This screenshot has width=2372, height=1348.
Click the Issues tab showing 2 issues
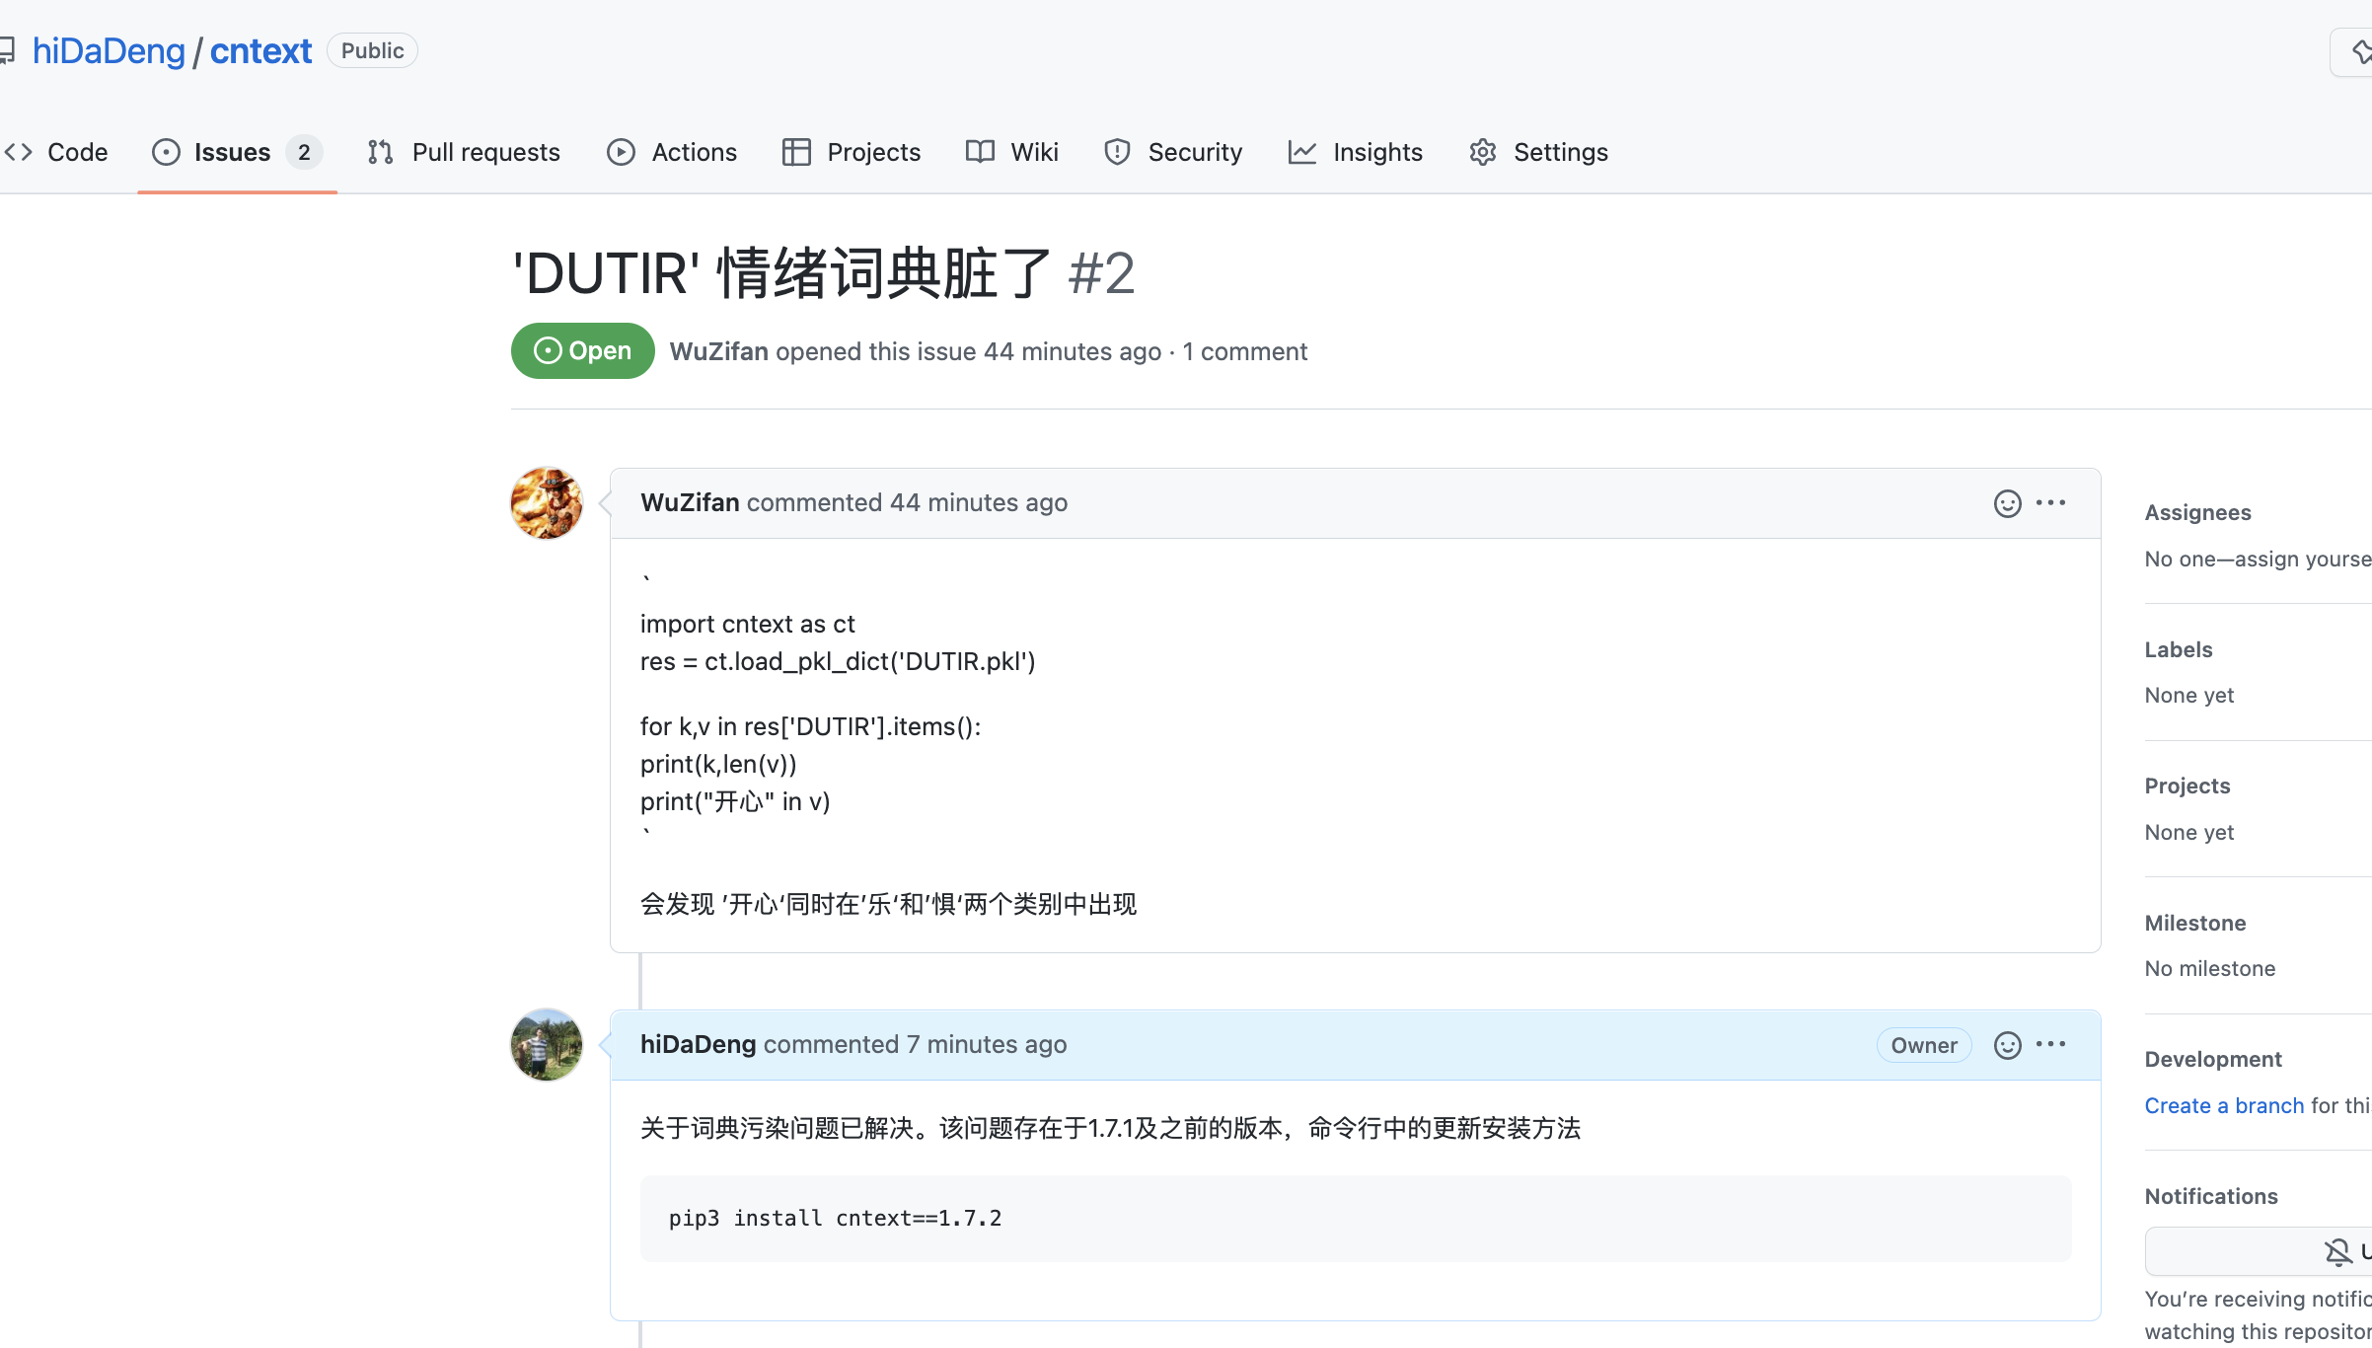pyautogui.click(x=231, y=152)
